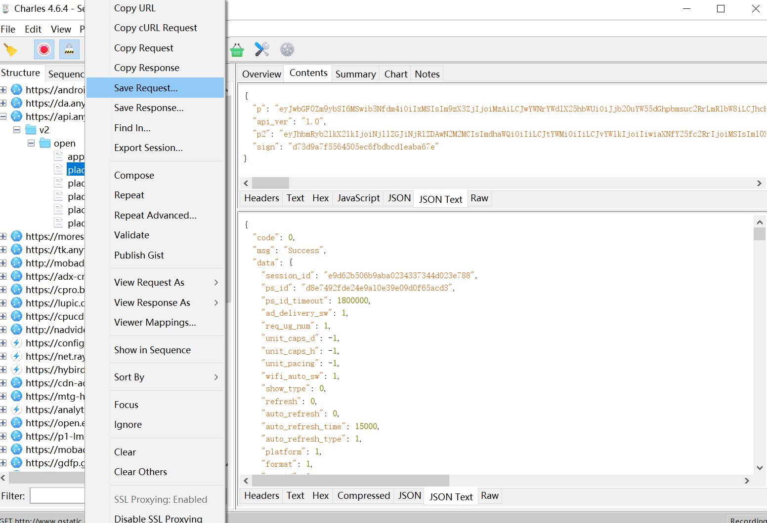Screen dimensions: 767x523
Task: Open the wrench and screwdriver tools icon
Action: click(x=262, y=49)
